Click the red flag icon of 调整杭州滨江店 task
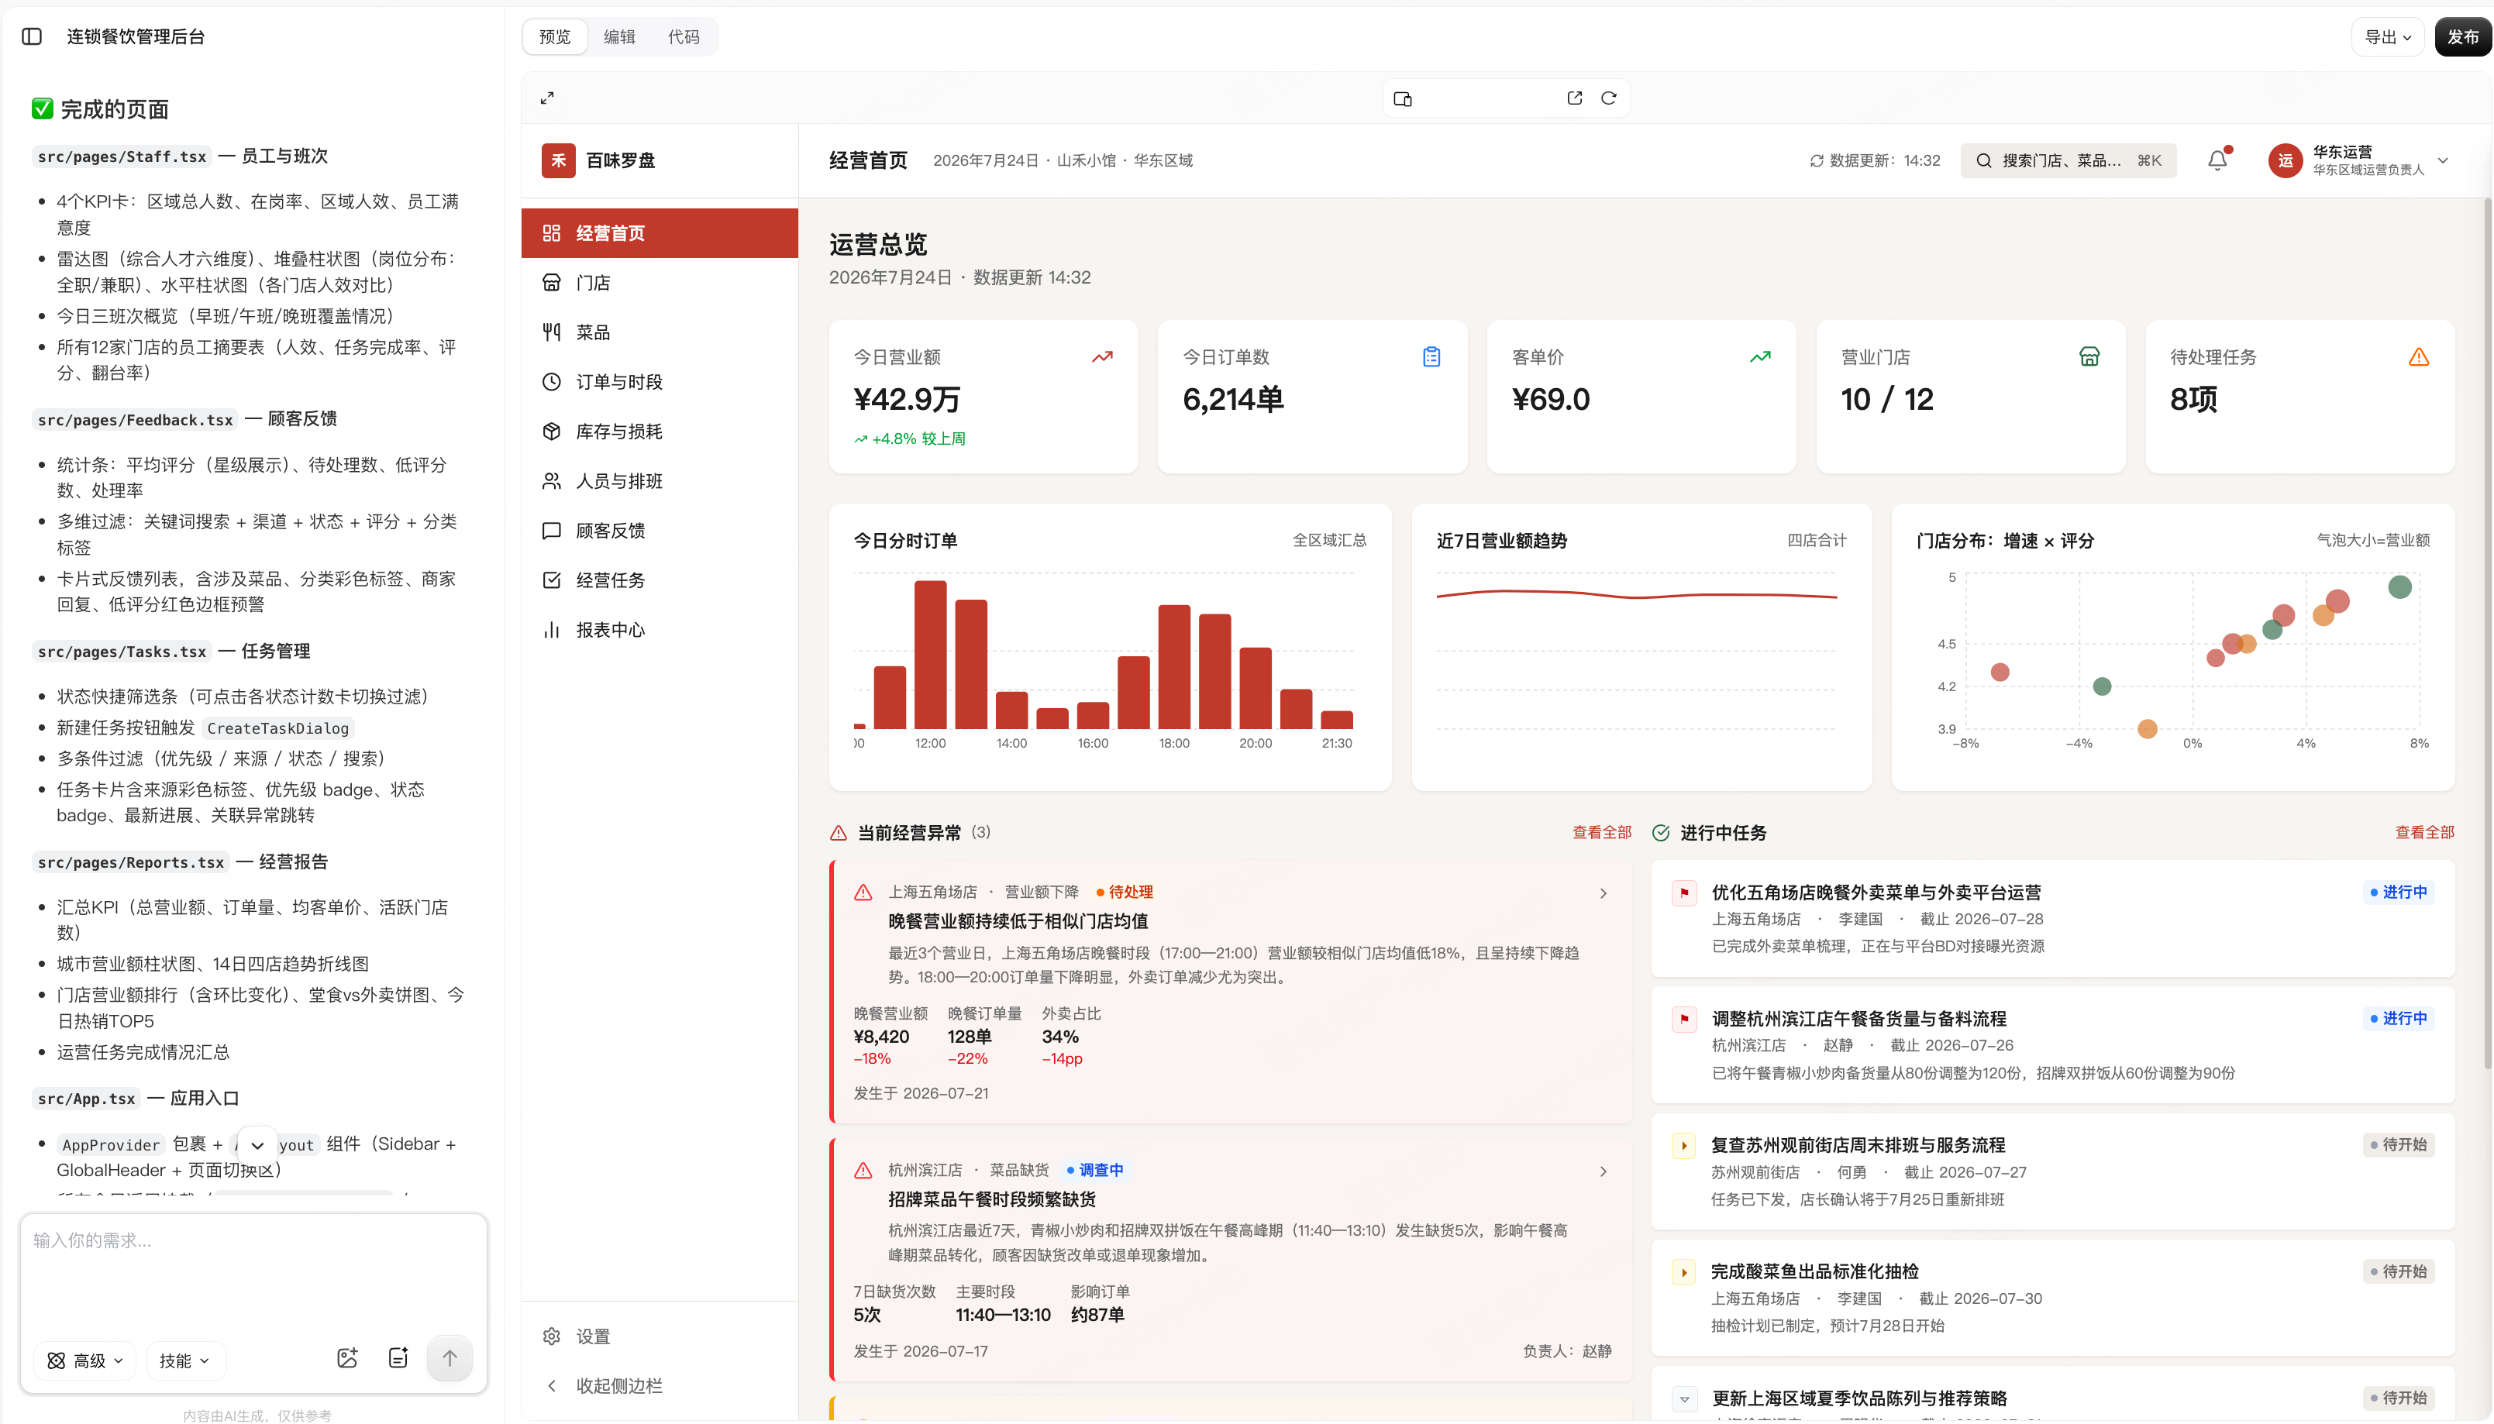The image size is (2494, 1424). pos(1684,1019)
